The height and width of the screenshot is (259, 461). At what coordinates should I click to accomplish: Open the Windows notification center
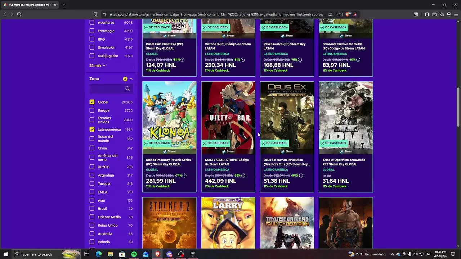453,254
